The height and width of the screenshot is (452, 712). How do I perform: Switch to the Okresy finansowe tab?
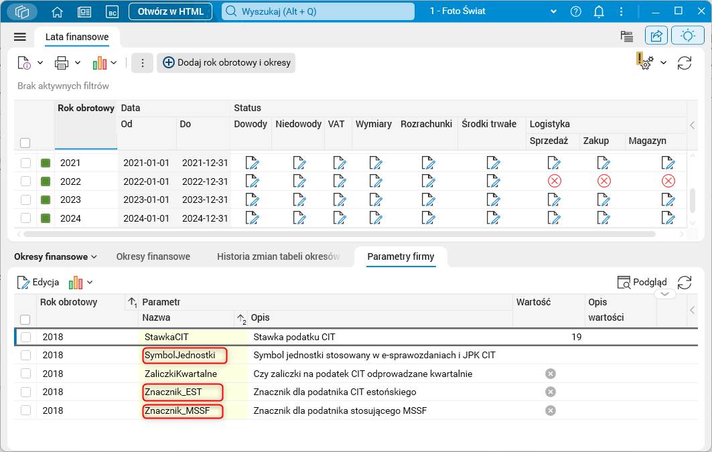tap(153, 257)
